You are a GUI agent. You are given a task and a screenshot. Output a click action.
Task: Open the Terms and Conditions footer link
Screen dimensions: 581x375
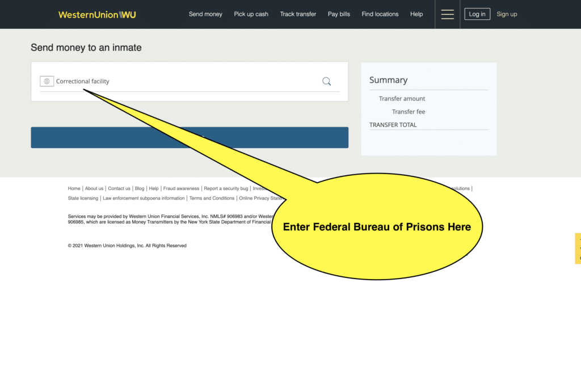tap(212, 198)
